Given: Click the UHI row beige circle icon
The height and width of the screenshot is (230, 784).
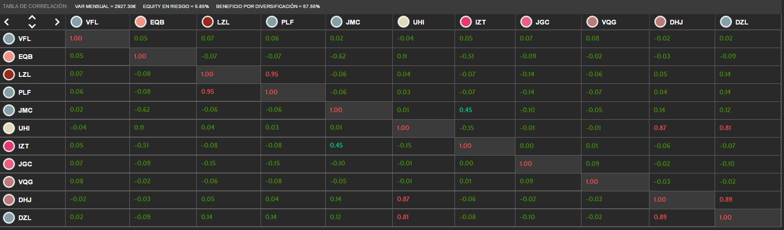Looking at the screenshot, I should (9, 128).
